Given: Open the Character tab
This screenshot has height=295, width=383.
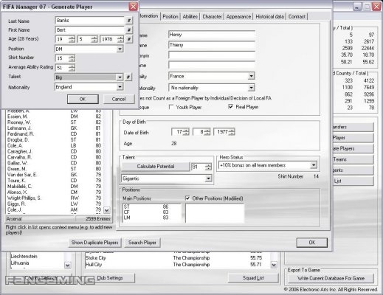Looking at the screenshot, I should point(212,16).
